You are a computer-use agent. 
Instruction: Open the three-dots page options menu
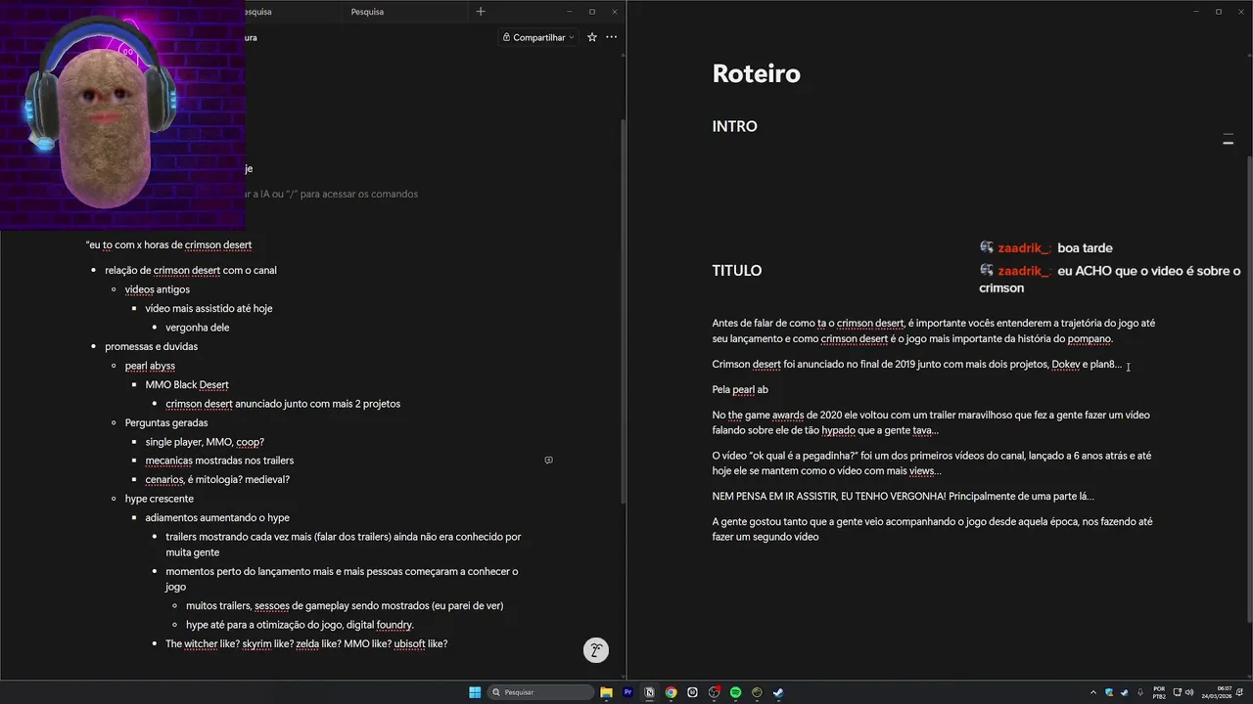pos(612,37)
